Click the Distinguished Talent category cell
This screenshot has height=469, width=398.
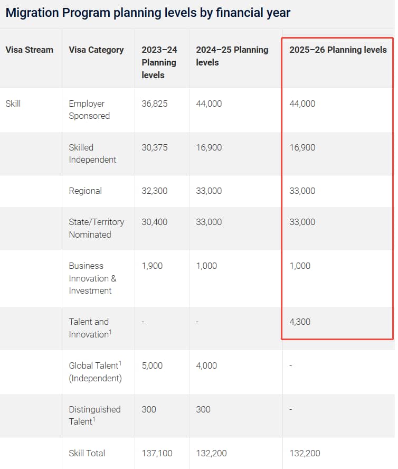(x=94, y=416)
